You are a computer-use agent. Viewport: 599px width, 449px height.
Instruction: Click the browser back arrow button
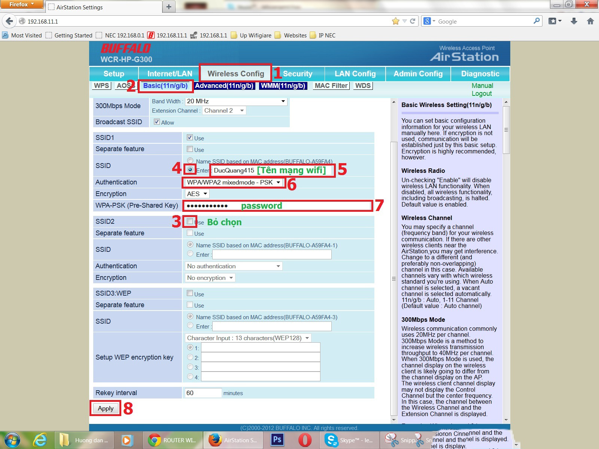[x=9, y=21]
